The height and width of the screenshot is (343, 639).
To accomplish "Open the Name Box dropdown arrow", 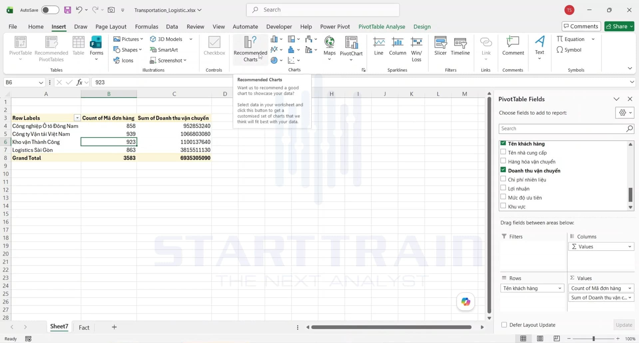I will 41,82.
